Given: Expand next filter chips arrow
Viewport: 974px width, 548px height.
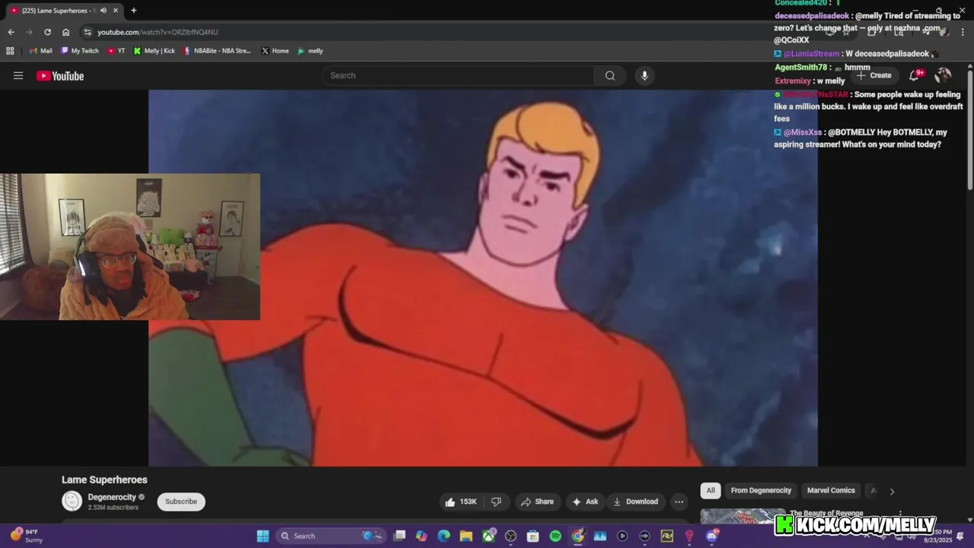Looking at the screenshot, I should 892,491.
